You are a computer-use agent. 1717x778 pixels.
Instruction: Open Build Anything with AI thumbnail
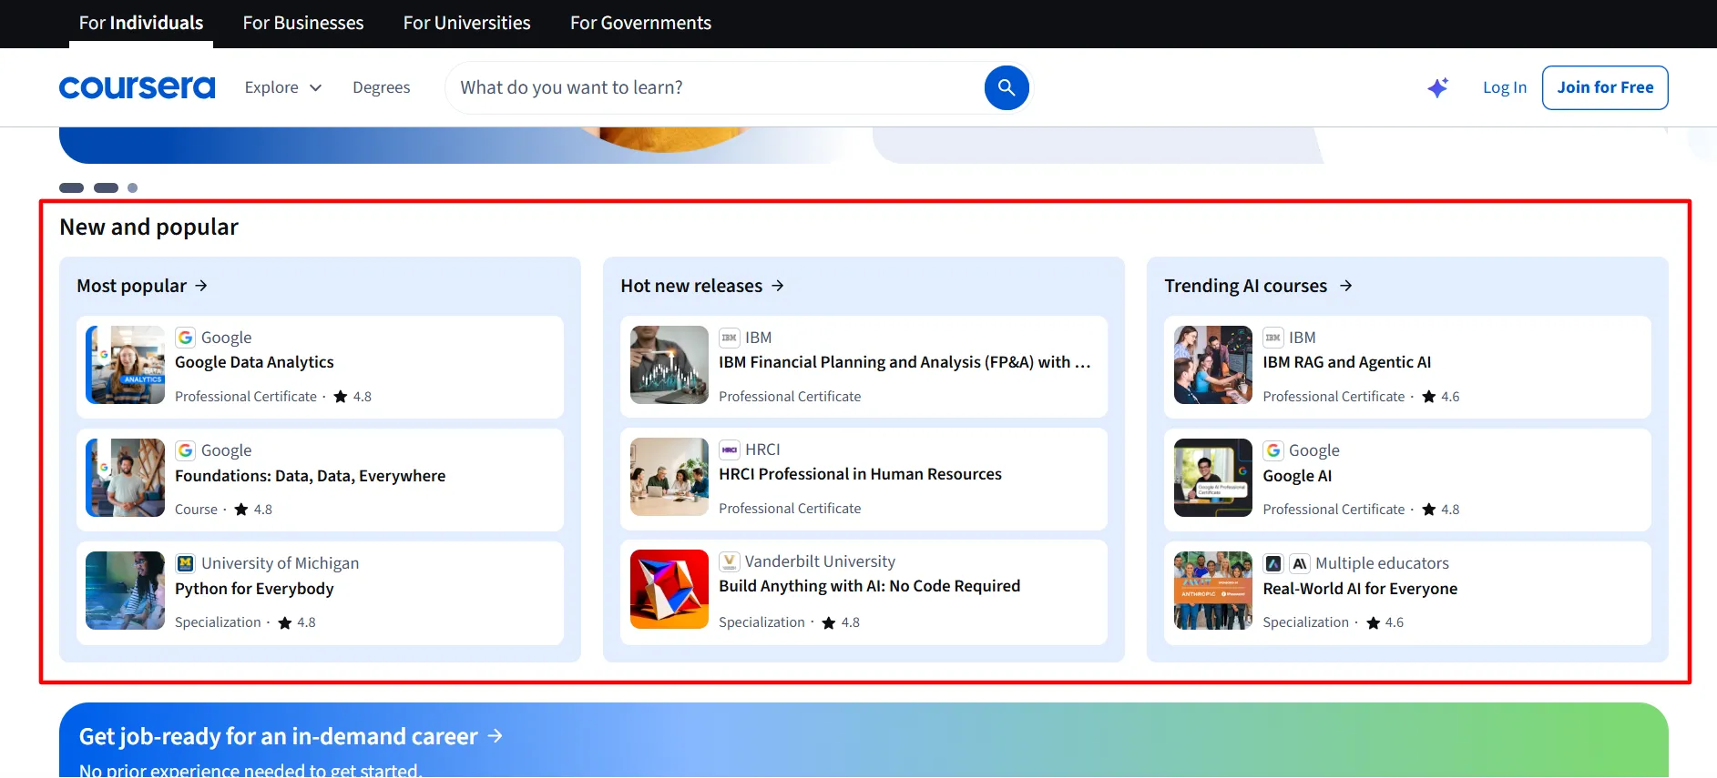669,589
